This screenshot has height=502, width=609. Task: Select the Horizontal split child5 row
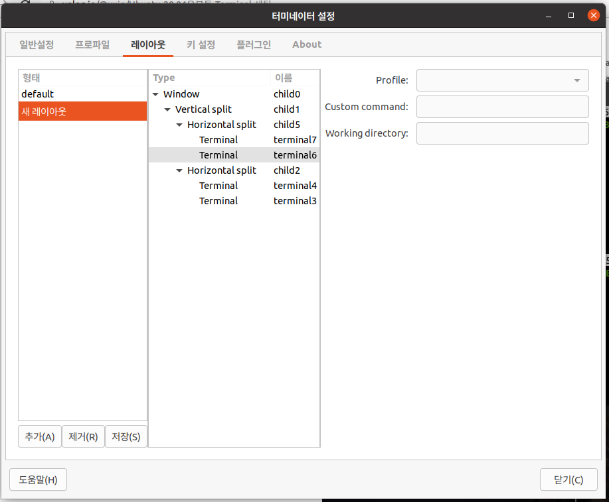(234, 125)
